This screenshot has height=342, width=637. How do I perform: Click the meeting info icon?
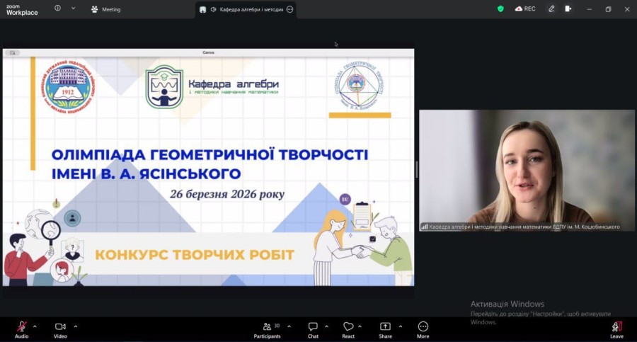pos(58,8)
